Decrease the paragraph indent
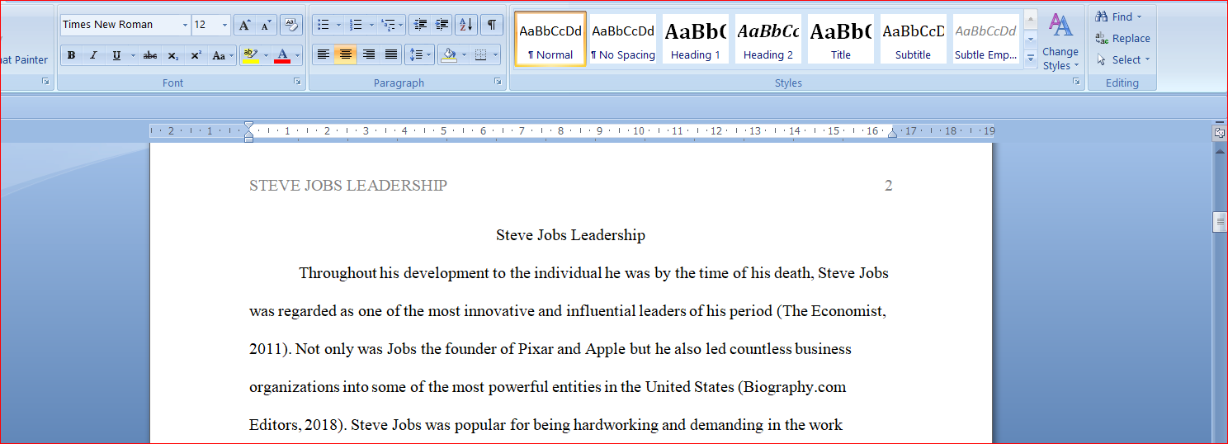This screenshot has height=444, width=1228. point(420,25)
